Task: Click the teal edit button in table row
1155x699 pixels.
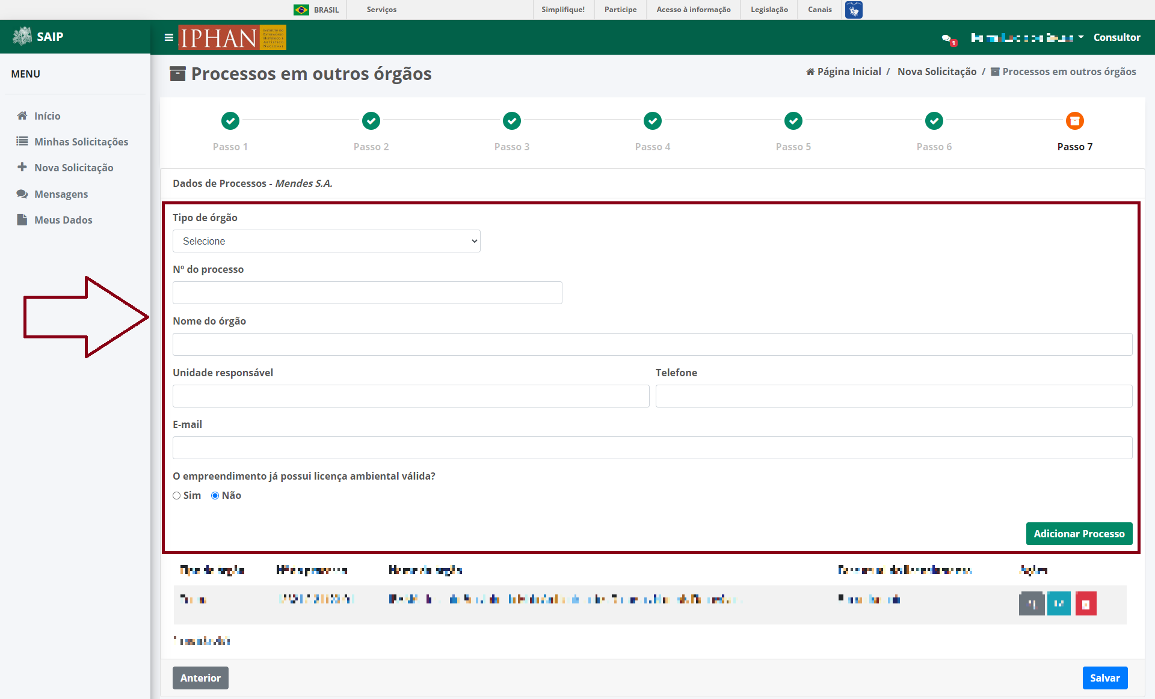Action: pos(1059,604)
